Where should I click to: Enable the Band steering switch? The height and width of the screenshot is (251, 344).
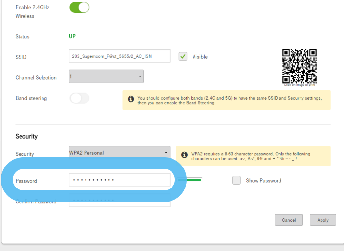[80, 98]
